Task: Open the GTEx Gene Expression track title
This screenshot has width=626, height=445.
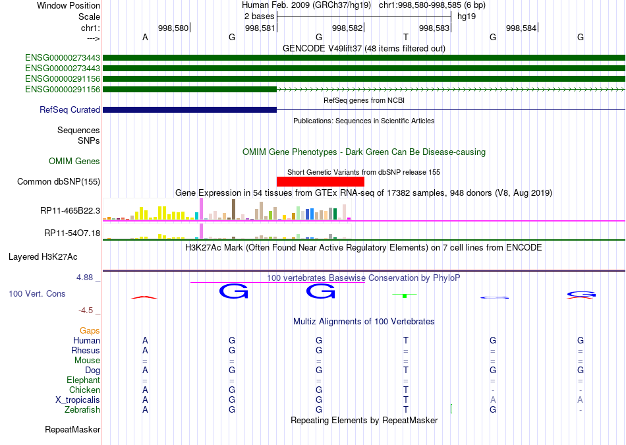Action: (364, 193)
